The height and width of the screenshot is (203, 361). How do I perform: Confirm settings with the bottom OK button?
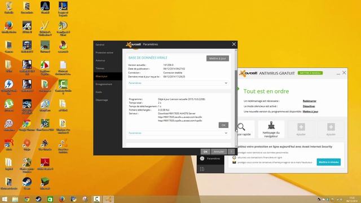click(205, 152)
